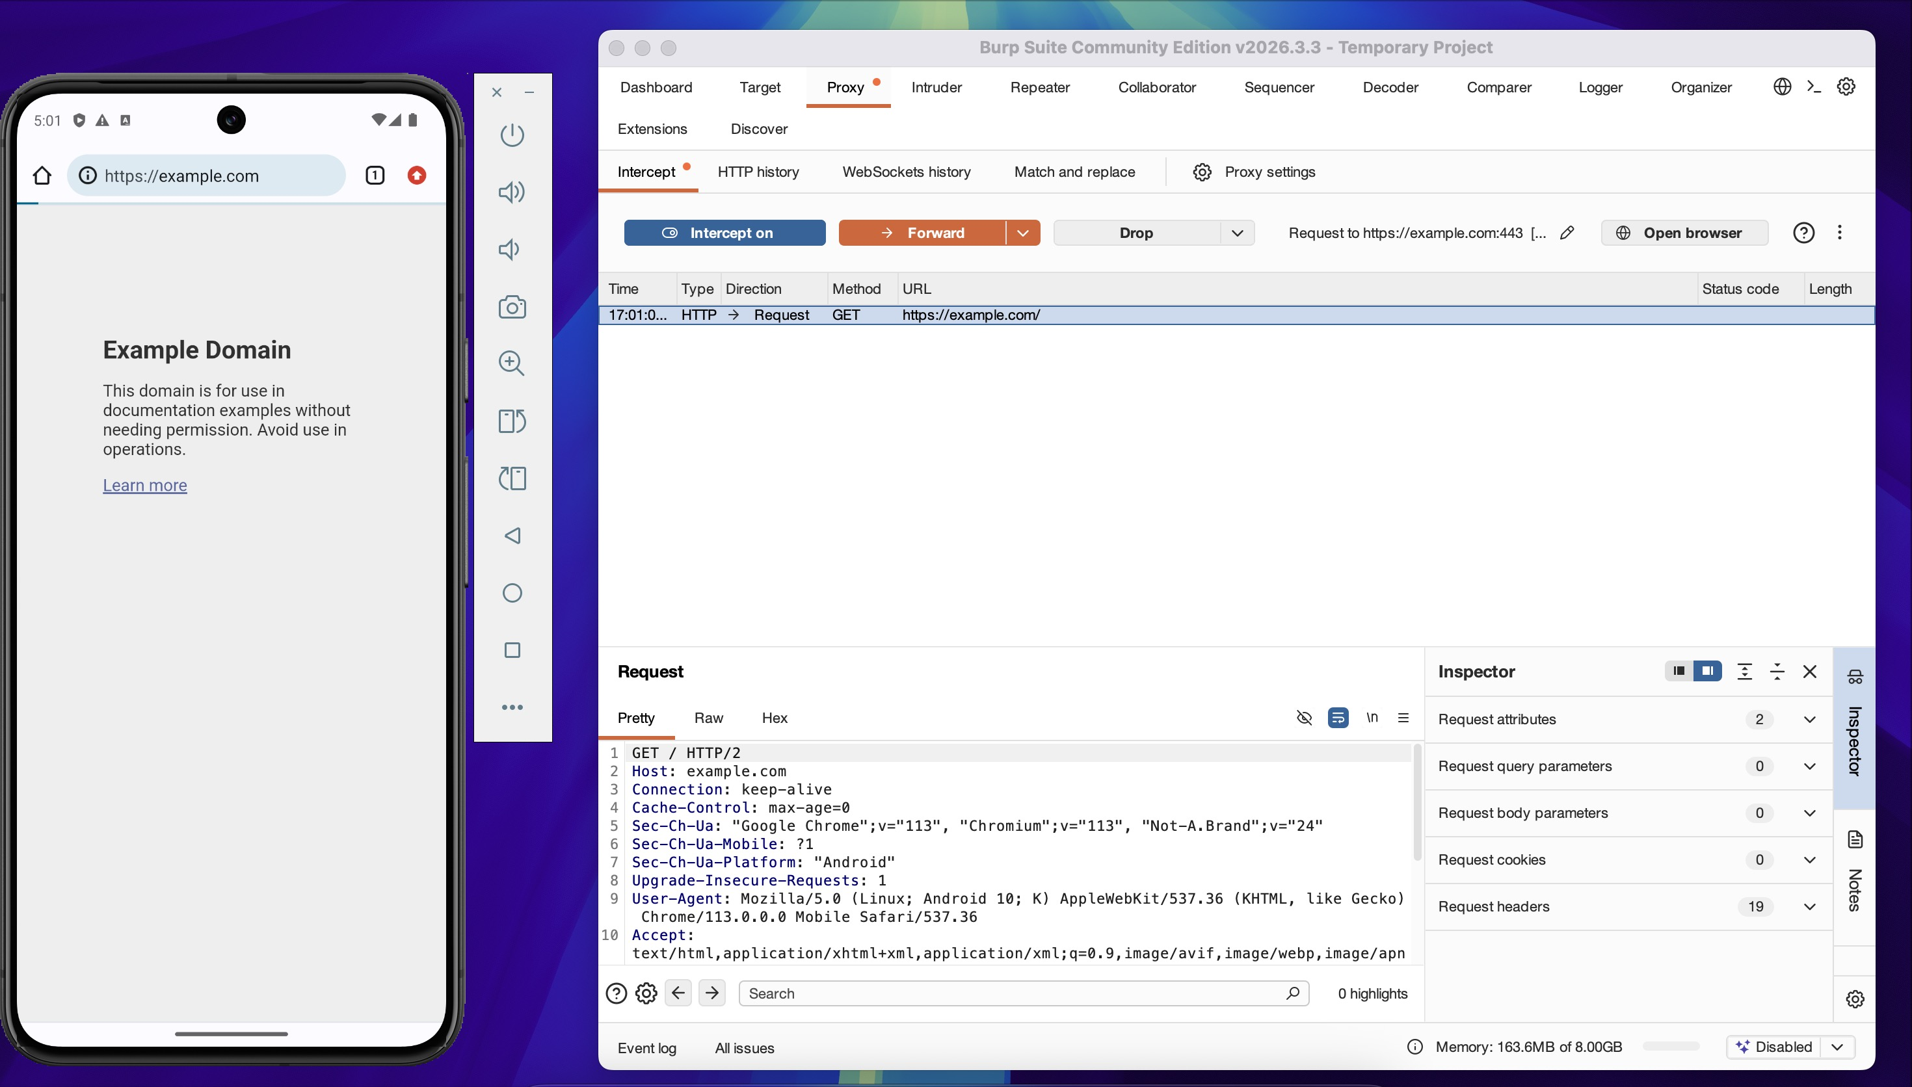1912x1087 pixels.
Task: Take emulator screenshot with camera icon
Action: [512, 307]
